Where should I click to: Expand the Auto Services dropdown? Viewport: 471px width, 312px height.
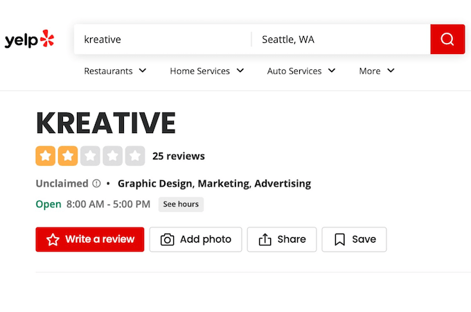[x=301, y=71]
